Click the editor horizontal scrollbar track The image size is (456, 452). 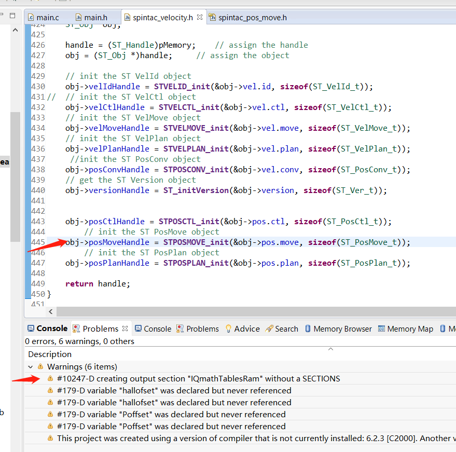[x=256, y=311]
